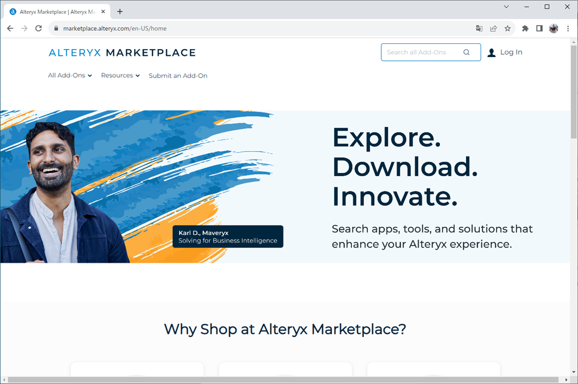578x384 pixels.
Task: Open the tab search chevron in title bar
Action: click(506, 7)
